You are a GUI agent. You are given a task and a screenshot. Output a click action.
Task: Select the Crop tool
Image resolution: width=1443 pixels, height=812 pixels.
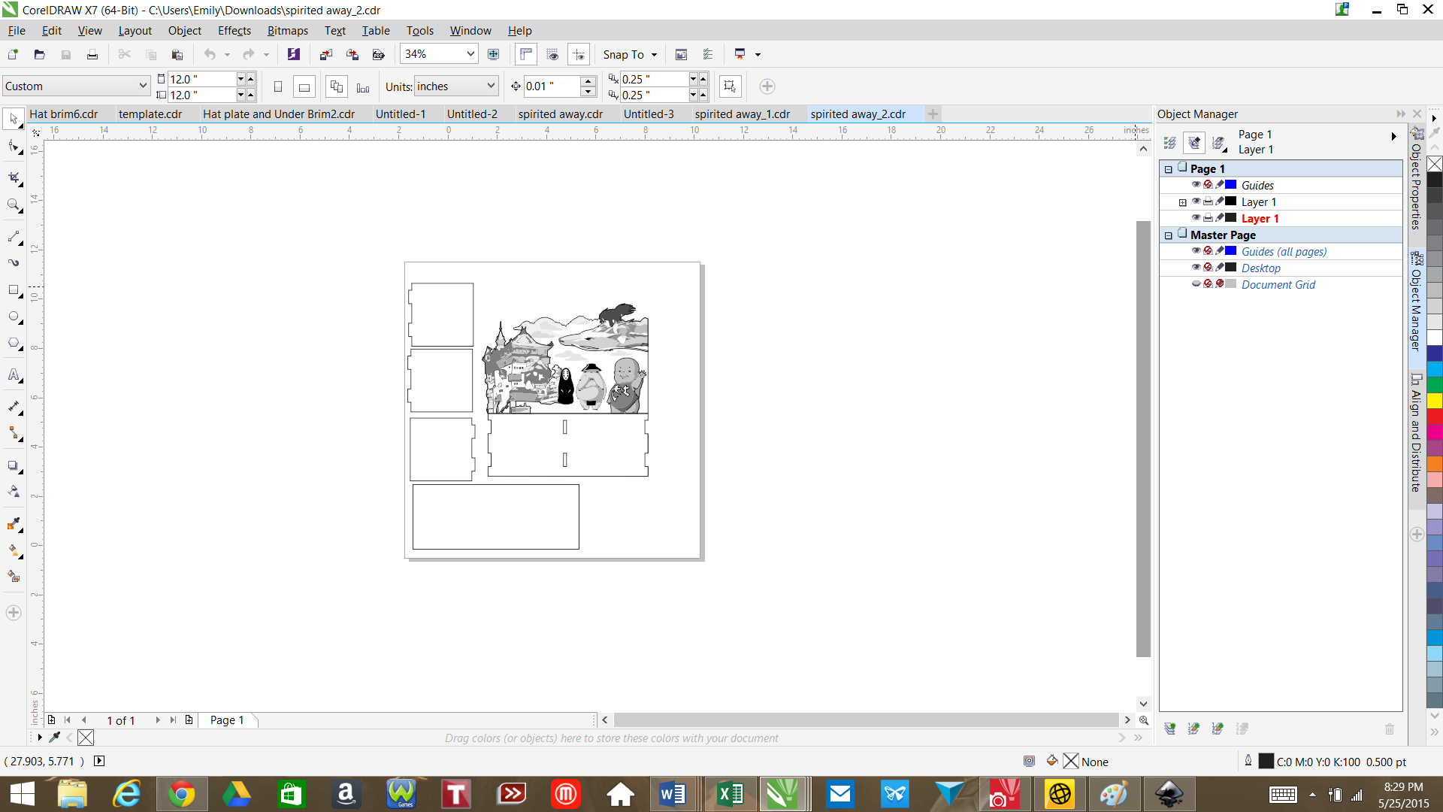14,177
